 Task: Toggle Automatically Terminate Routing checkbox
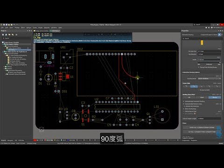[184, 101]
